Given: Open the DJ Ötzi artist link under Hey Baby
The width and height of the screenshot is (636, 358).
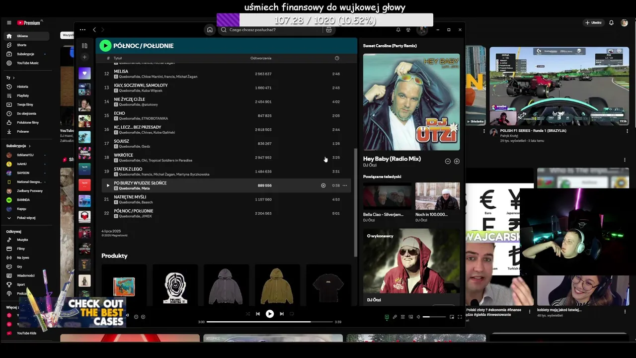Looking at the screenshot, I should (370, 165).
